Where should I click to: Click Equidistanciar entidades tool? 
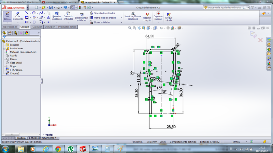pyautogui.click(x=81, y=16)
